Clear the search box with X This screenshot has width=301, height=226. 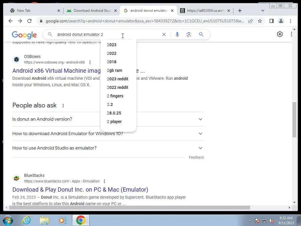point(164,34)
